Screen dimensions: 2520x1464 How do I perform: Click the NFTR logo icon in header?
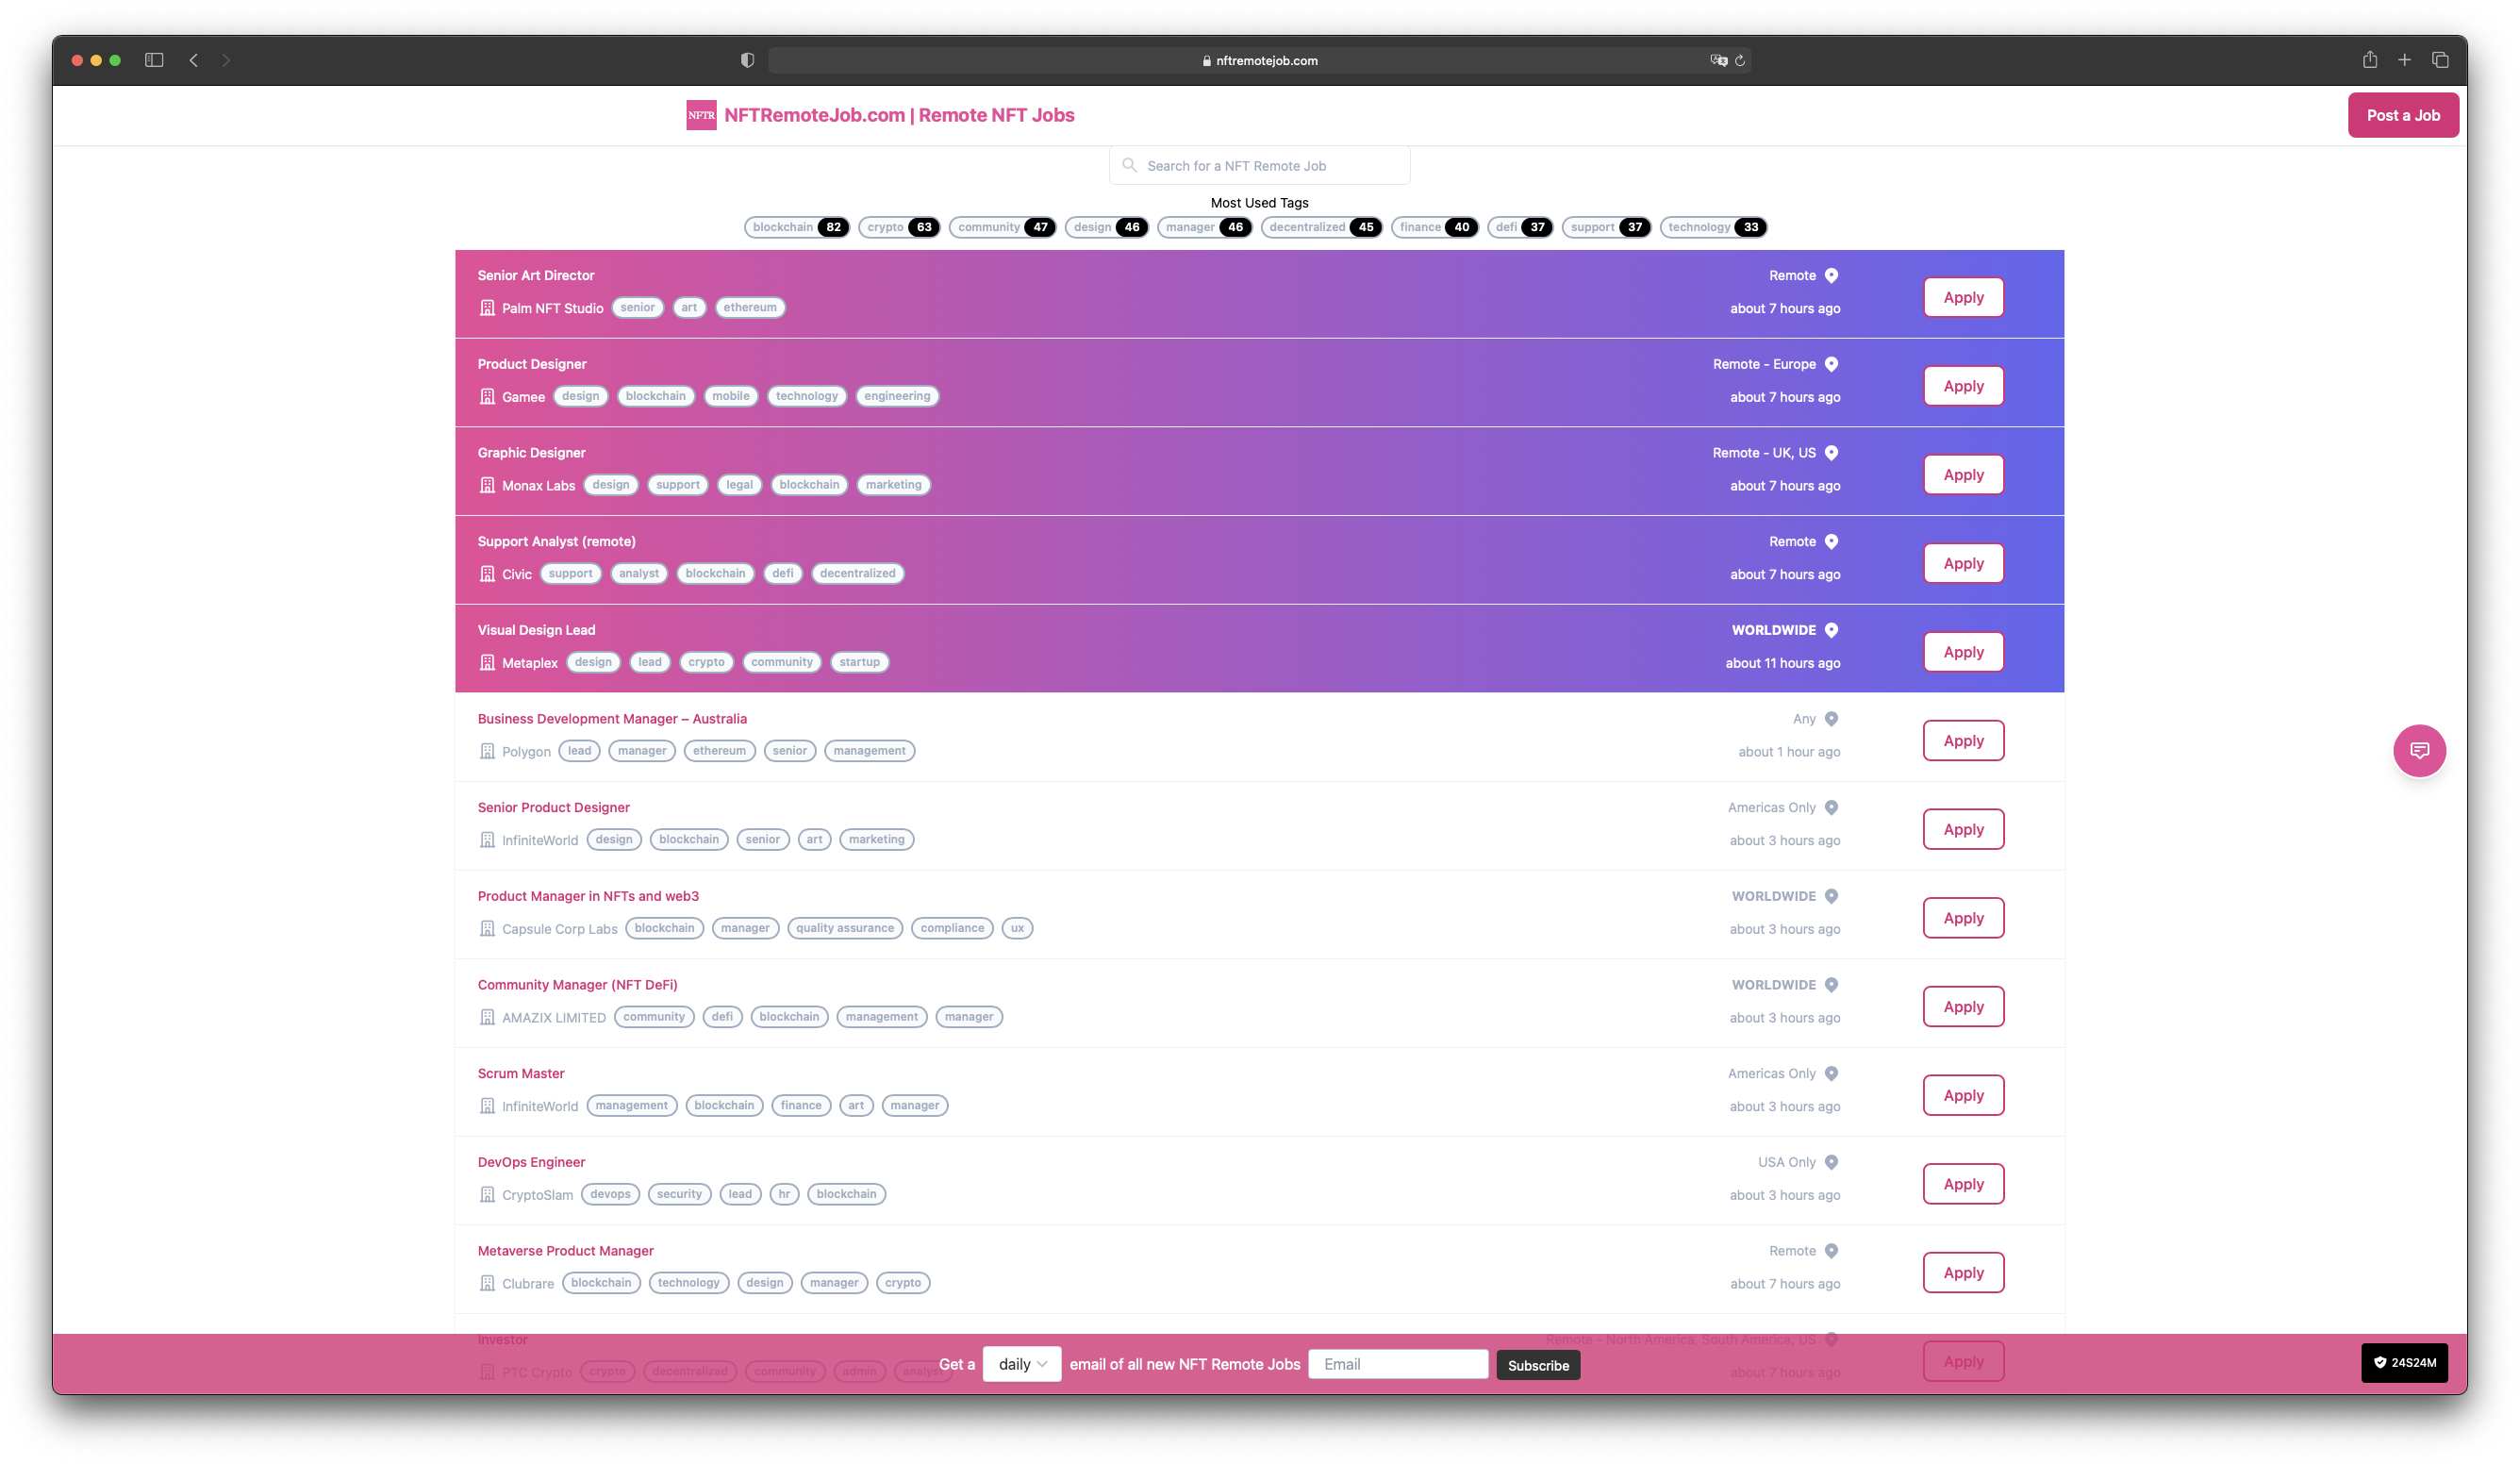point(701,115)
